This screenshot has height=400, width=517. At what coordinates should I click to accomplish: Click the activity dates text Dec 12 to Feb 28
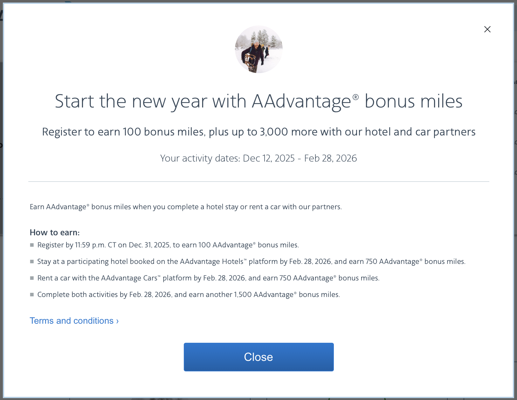point(258,158)
